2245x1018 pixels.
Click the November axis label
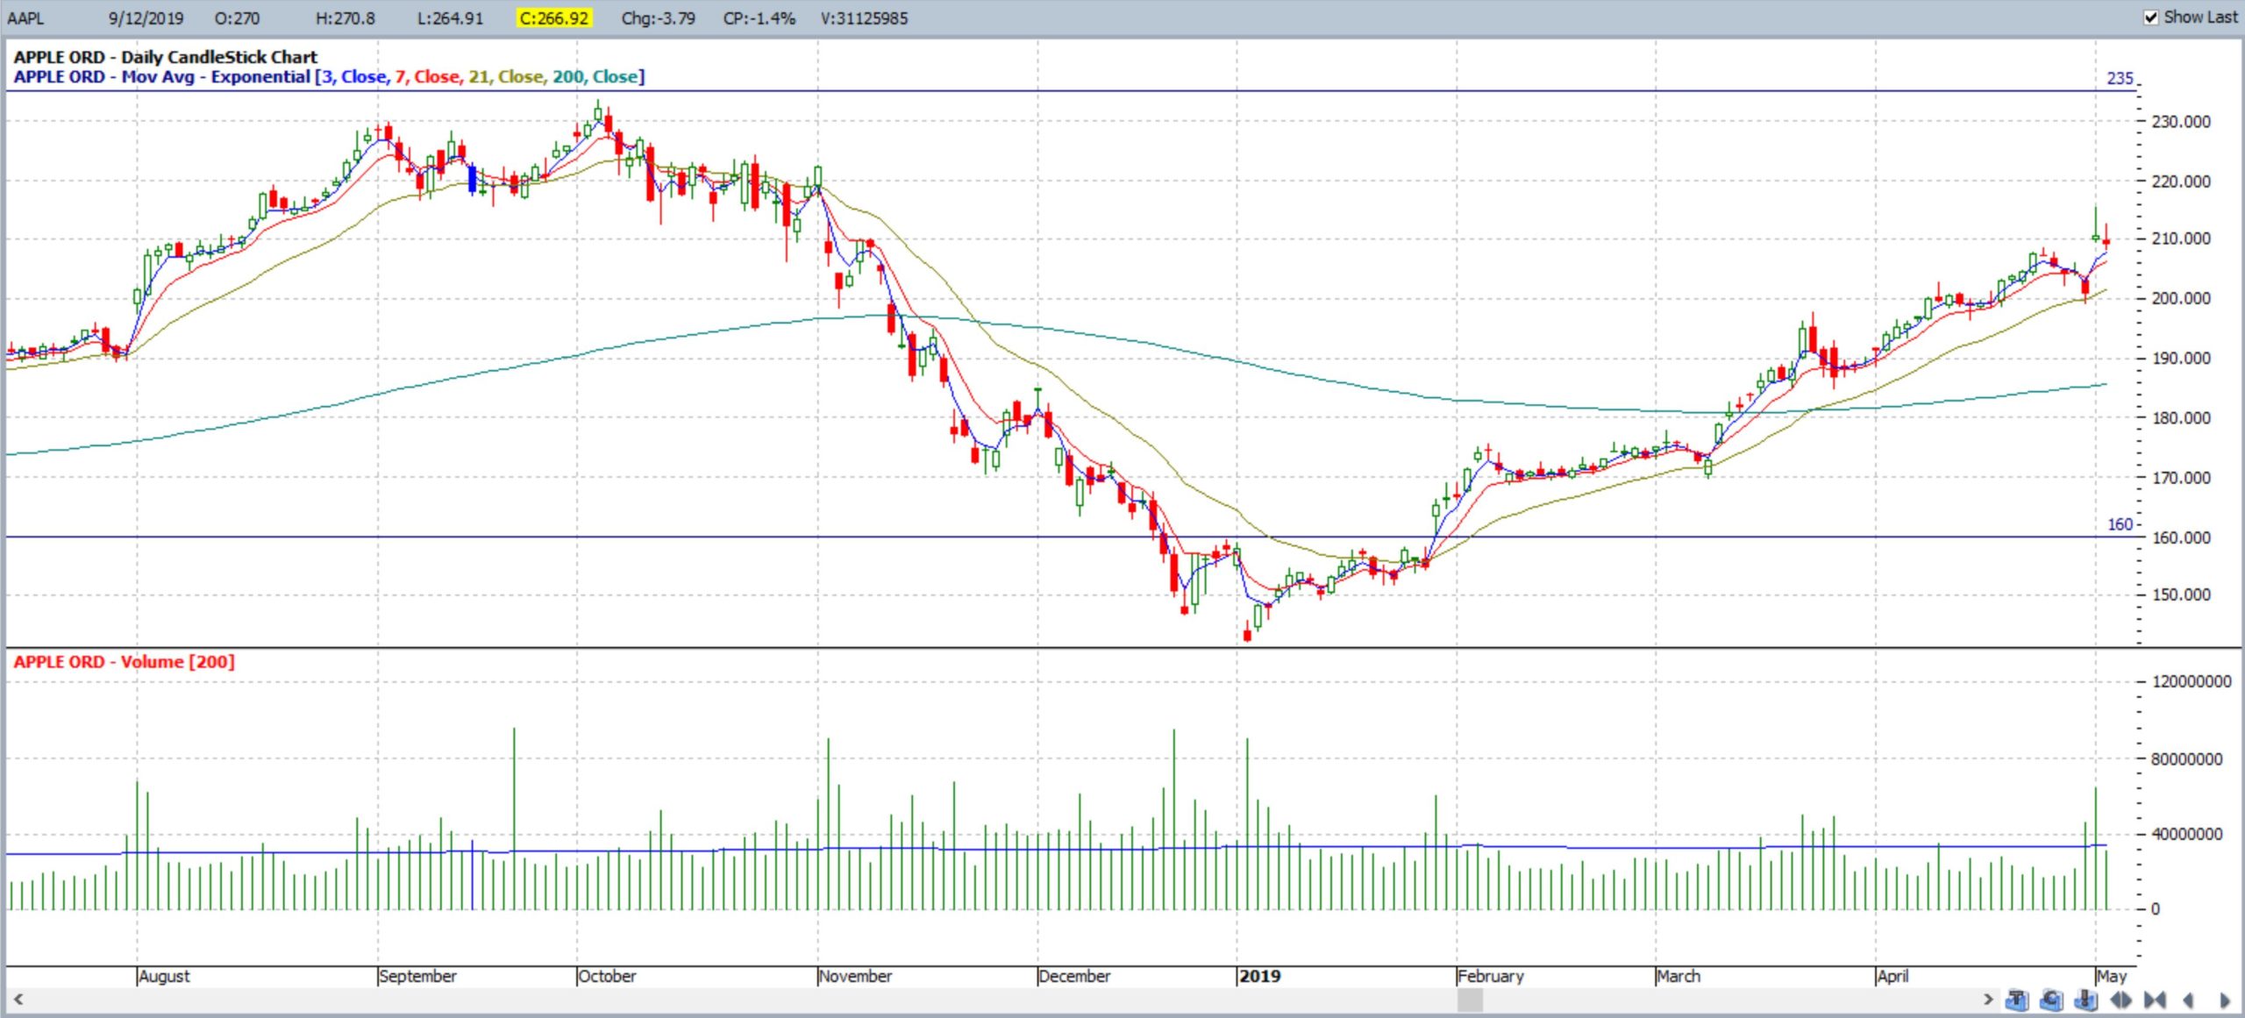[856, 976]
